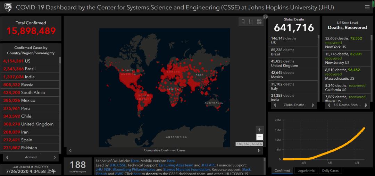Switch chart to Daily Cases tab
The image size is (375, 176).
(x=330, y=171)
